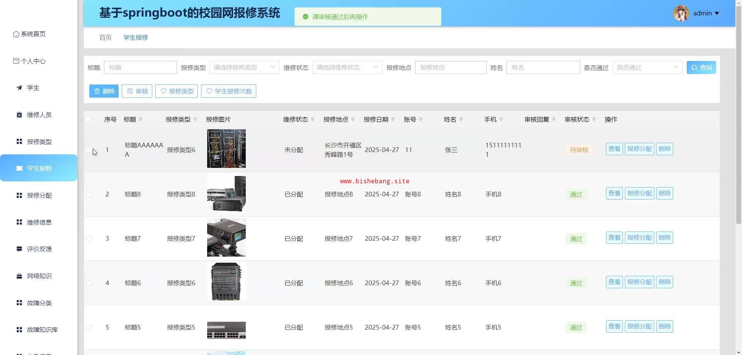Click the 维修人员 sidebar icon
This screenshot has width=742, height=355.
tap(19, 115)
